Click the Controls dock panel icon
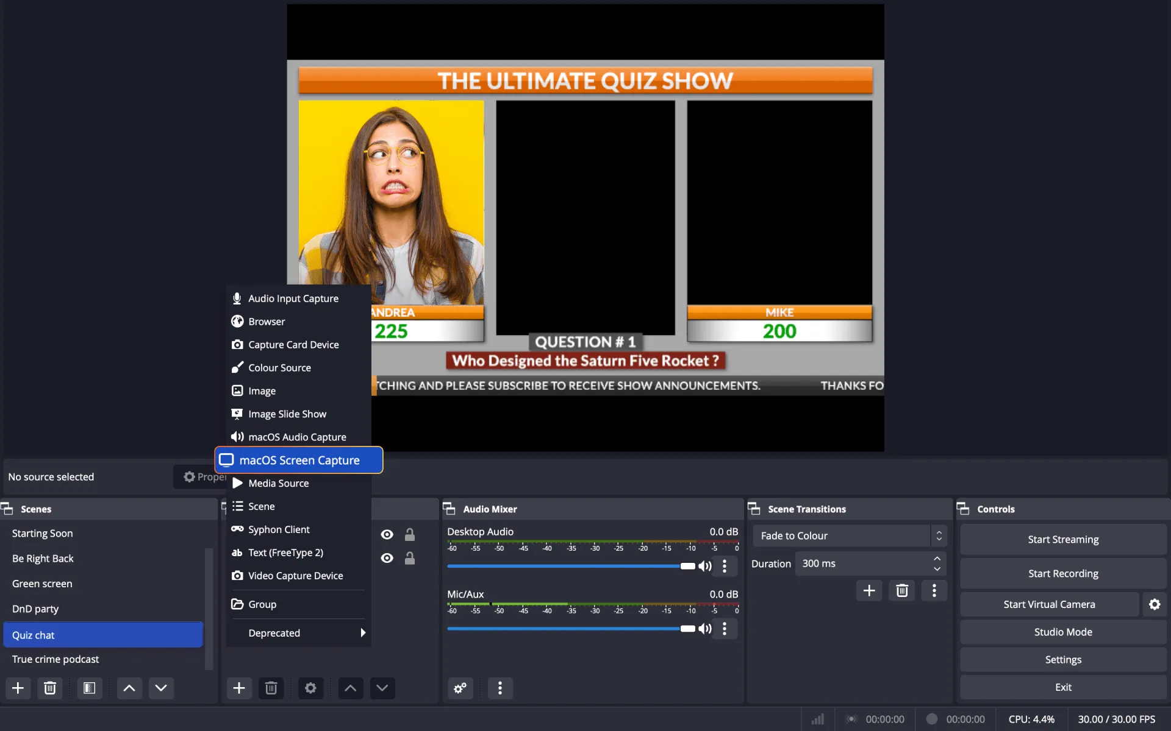 pyautogui.click(x=964, y=509)
